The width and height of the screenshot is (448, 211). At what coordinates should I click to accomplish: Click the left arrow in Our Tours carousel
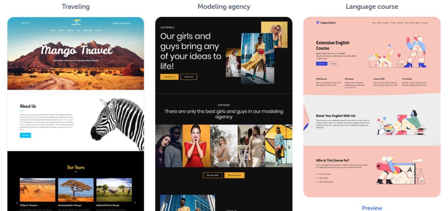17,203
